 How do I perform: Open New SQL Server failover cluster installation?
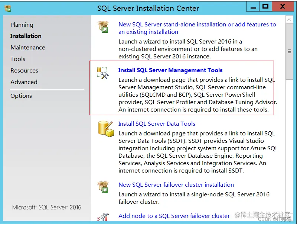[176, 184]
